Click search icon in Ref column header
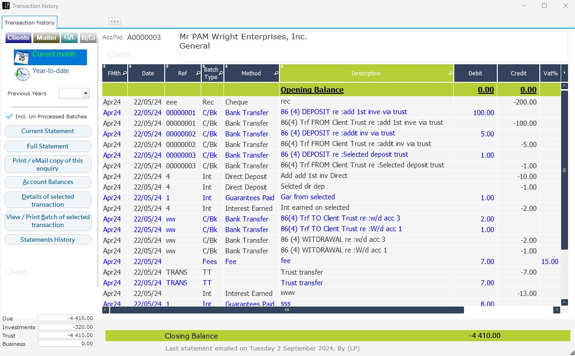Screen dimensions: 575x356 [x=198, y=73]
